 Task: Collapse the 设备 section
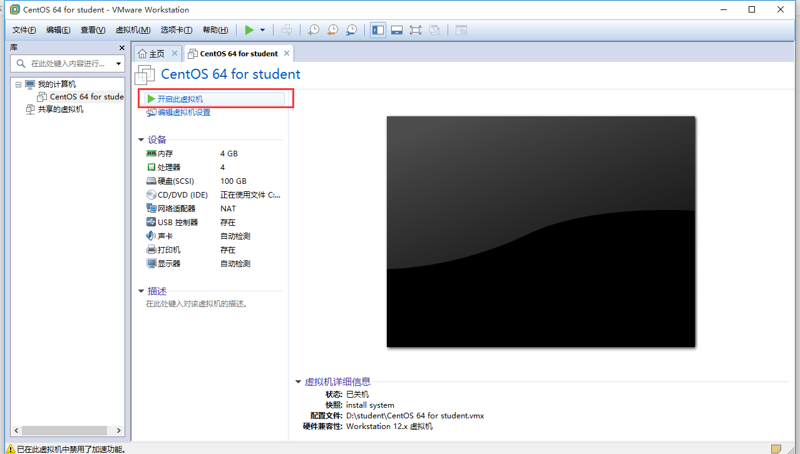[141, 140]
